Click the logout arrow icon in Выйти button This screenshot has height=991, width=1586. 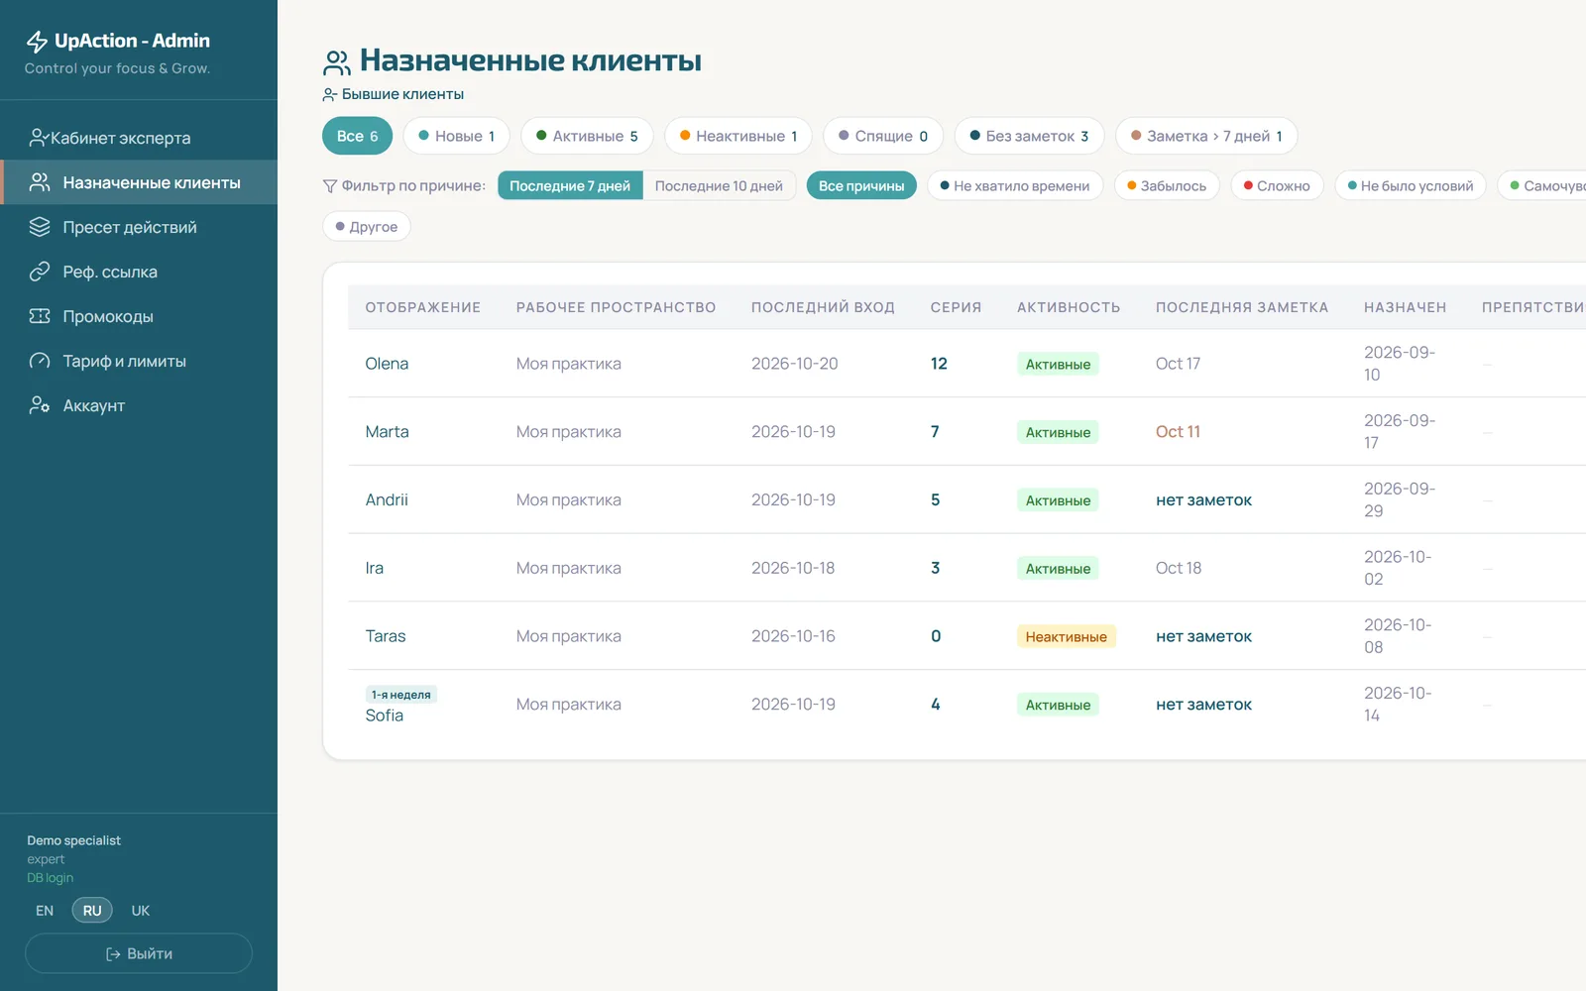(x=113, y=954)
